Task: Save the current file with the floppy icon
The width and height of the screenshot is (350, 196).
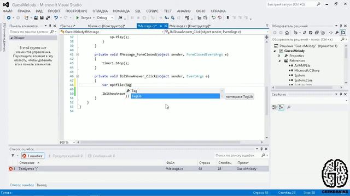Action: [x=42, y=18]
